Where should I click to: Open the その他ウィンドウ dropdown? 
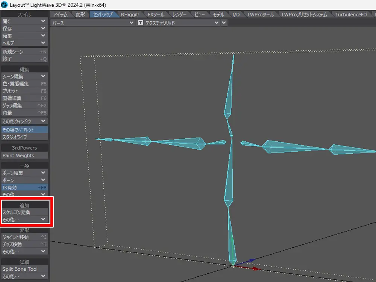(x=24, y=121)
